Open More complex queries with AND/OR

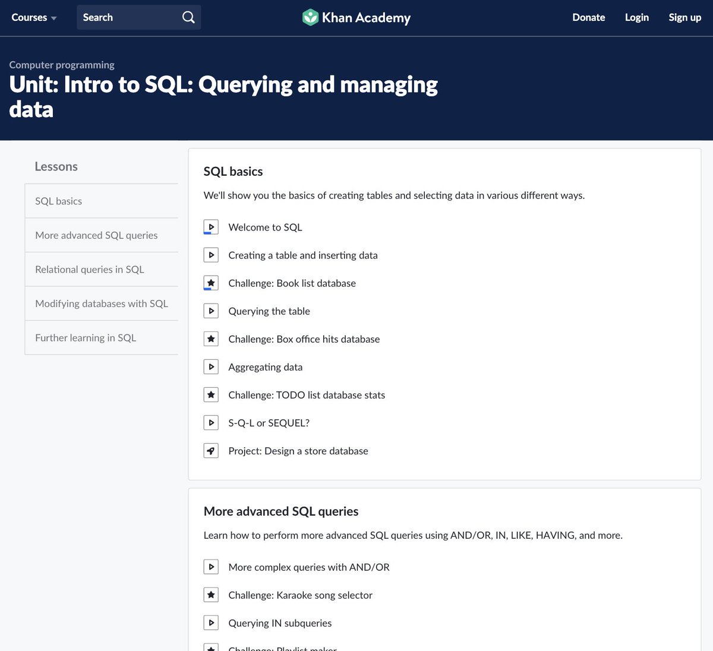click(309, 567)
